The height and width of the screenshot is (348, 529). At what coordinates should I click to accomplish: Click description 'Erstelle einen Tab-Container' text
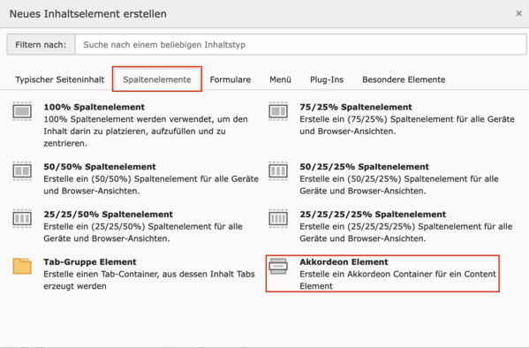coord(149,280)
